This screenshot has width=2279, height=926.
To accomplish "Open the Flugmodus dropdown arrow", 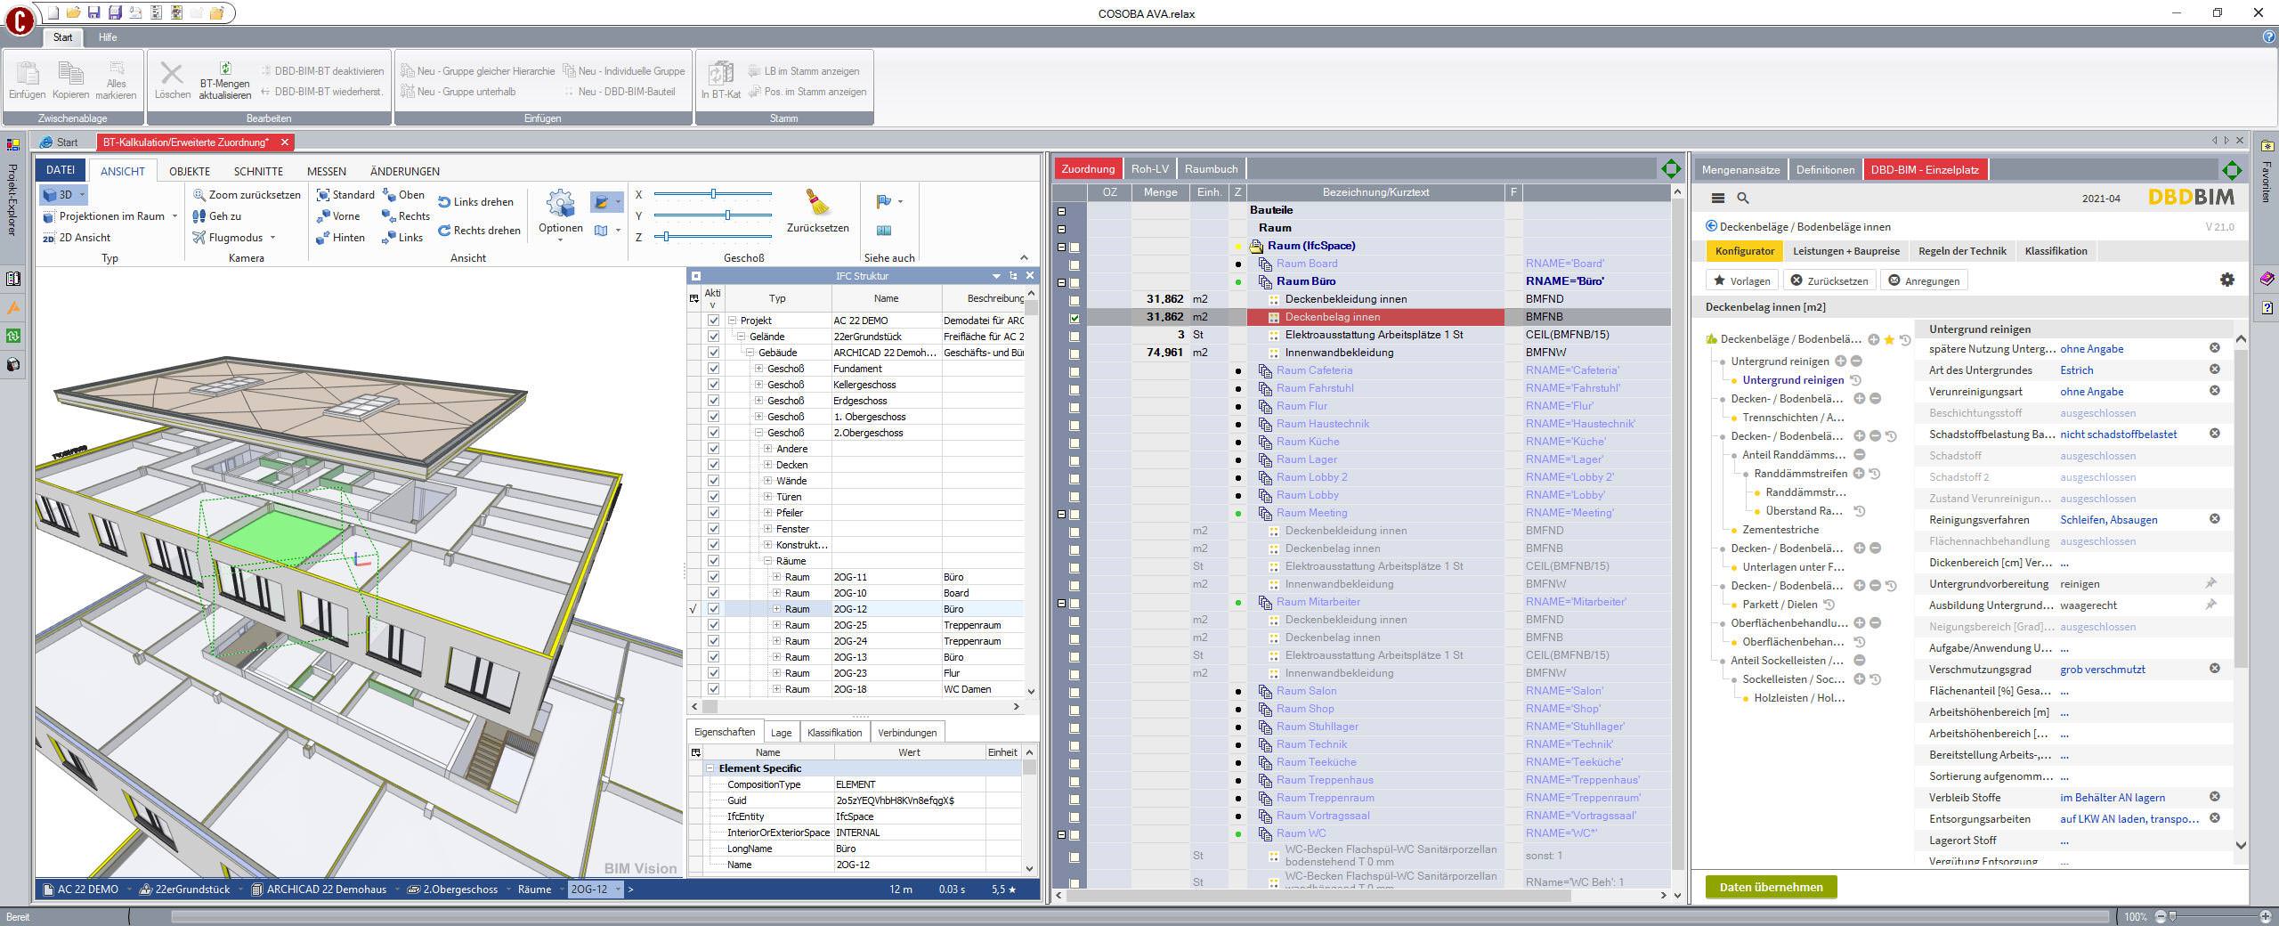I will [272, 238].
